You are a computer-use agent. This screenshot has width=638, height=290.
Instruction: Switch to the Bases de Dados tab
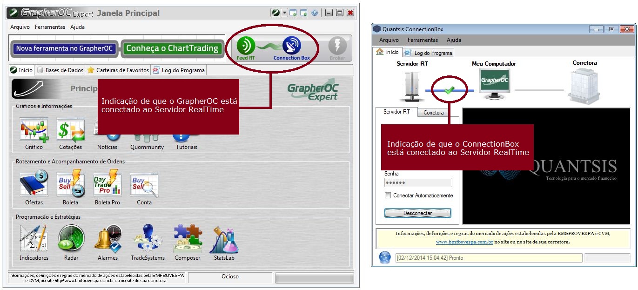click(60, 70)
